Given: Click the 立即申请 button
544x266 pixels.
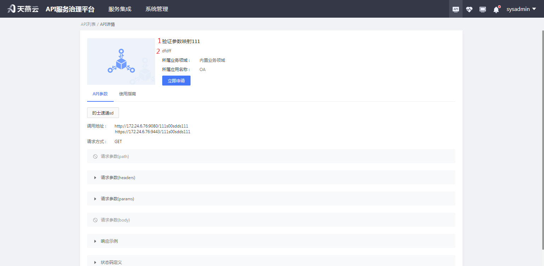Looking at the screenshot, I should click(176, 81).
